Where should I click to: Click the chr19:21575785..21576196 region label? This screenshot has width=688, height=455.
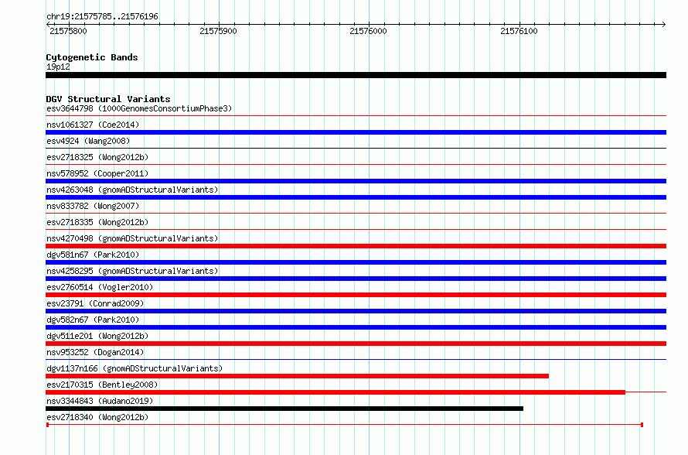coord(102,17)
